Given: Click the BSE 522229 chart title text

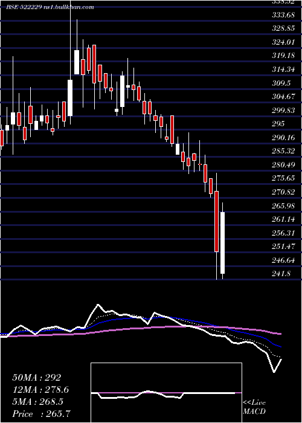Looking at the screenshot, I should [50, 7].
